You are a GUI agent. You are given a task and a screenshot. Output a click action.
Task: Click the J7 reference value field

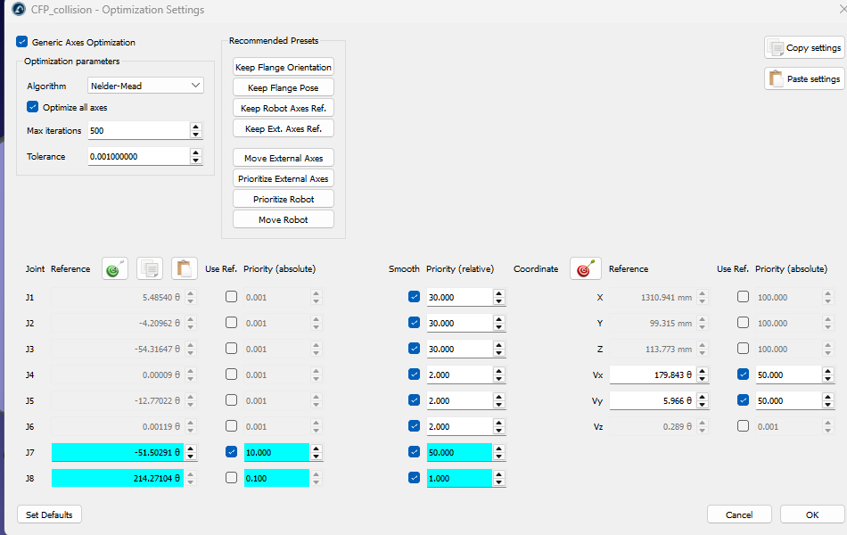(x=118, y=452)
